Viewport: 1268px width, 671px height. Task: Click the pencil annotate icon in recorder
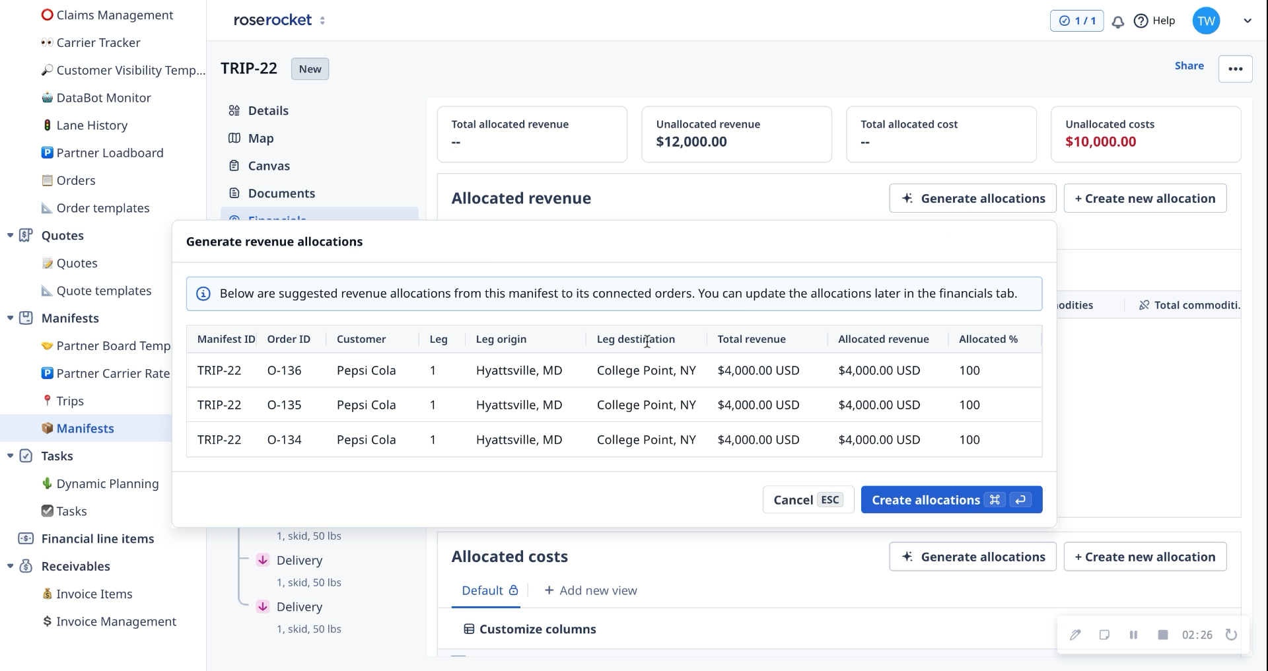1075,635
